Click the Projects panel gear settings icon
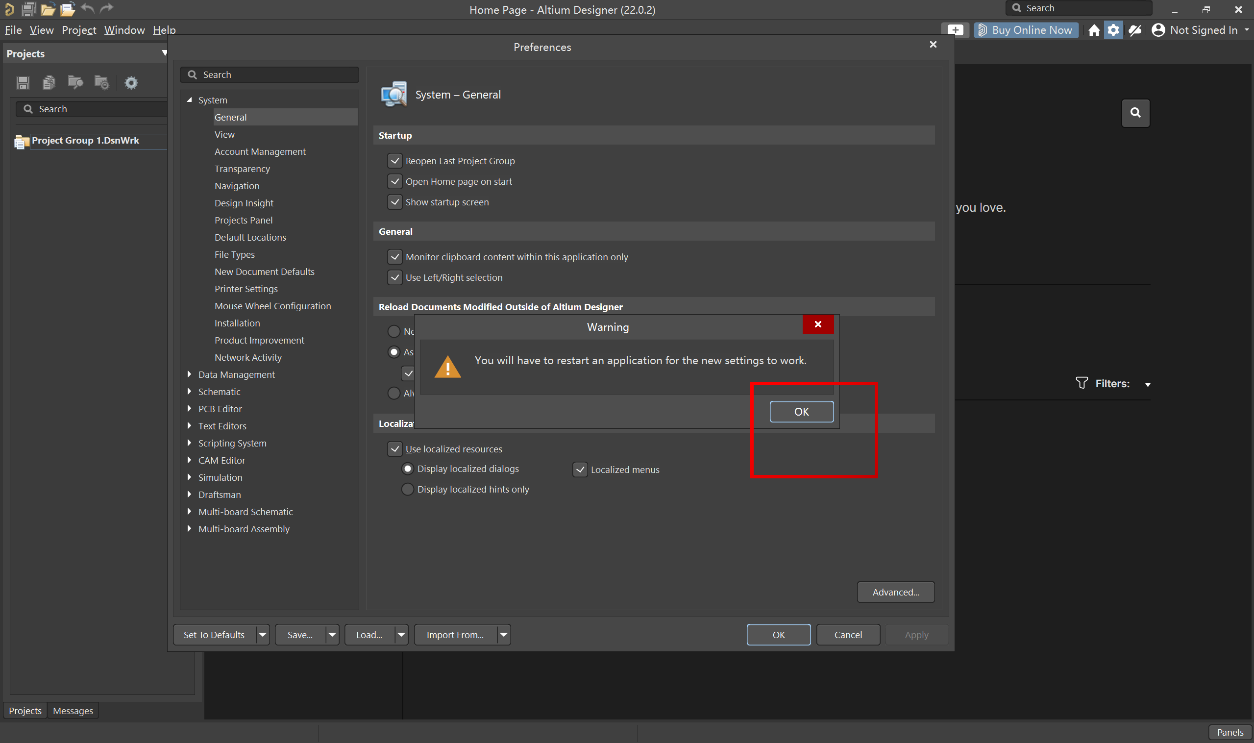The height and width of the screenshot is (743, 1254). (131, 82)
